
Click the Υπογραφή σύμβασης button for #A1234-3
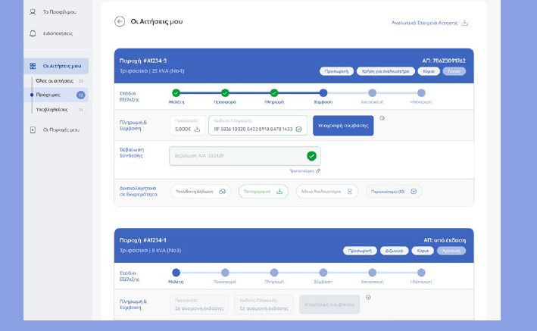pyautogui.click(x=343, y=126)
